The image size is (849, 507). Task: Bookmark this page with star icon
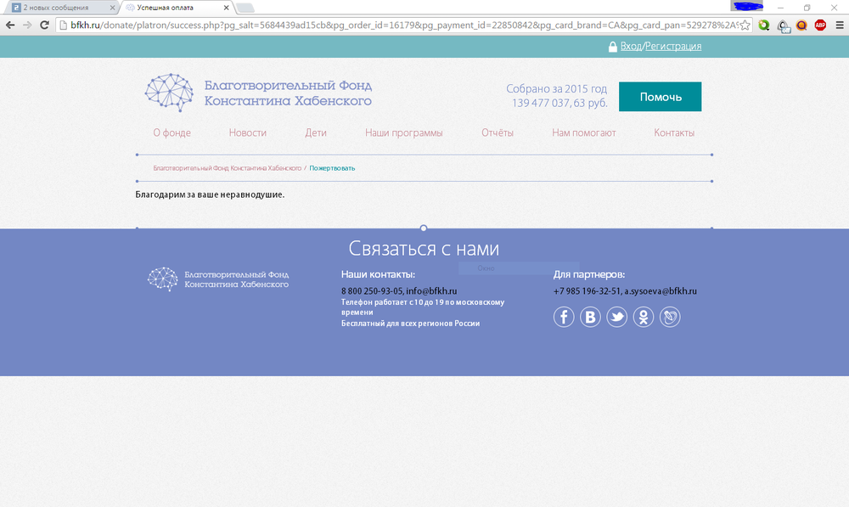point(745,25)
